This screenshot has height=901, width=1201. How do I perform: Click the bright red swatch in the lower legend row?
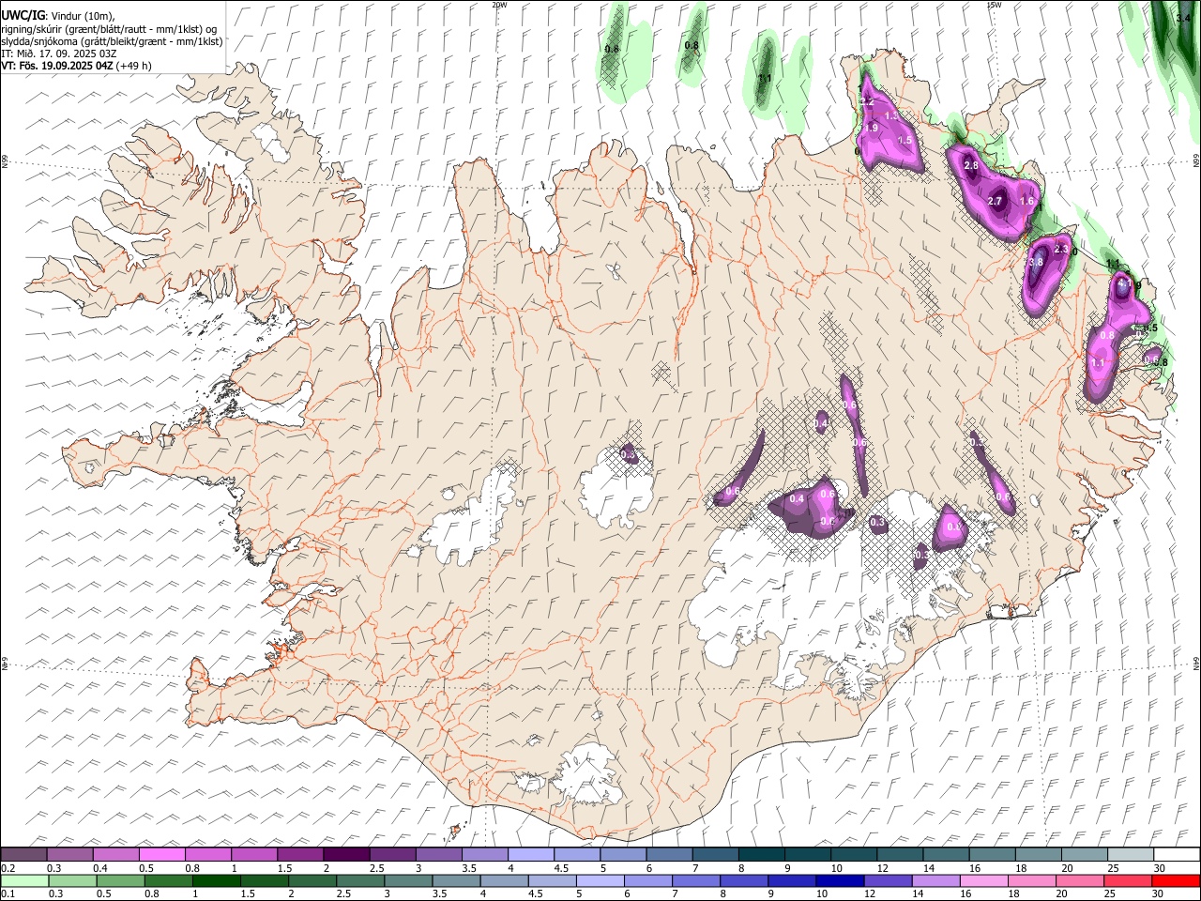tap(1176, 880)
